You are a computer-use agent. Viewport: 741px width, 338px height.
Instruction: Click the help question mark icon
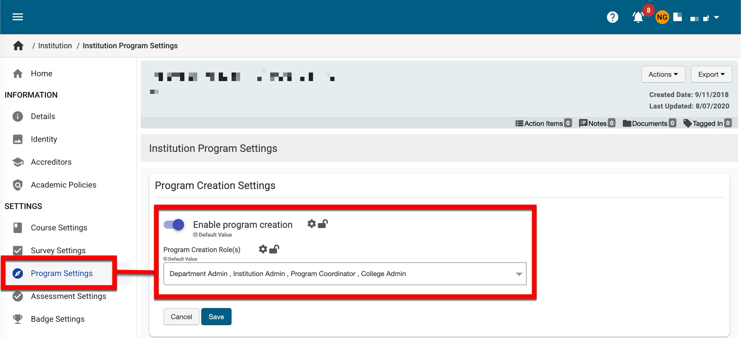pos(612,17)
